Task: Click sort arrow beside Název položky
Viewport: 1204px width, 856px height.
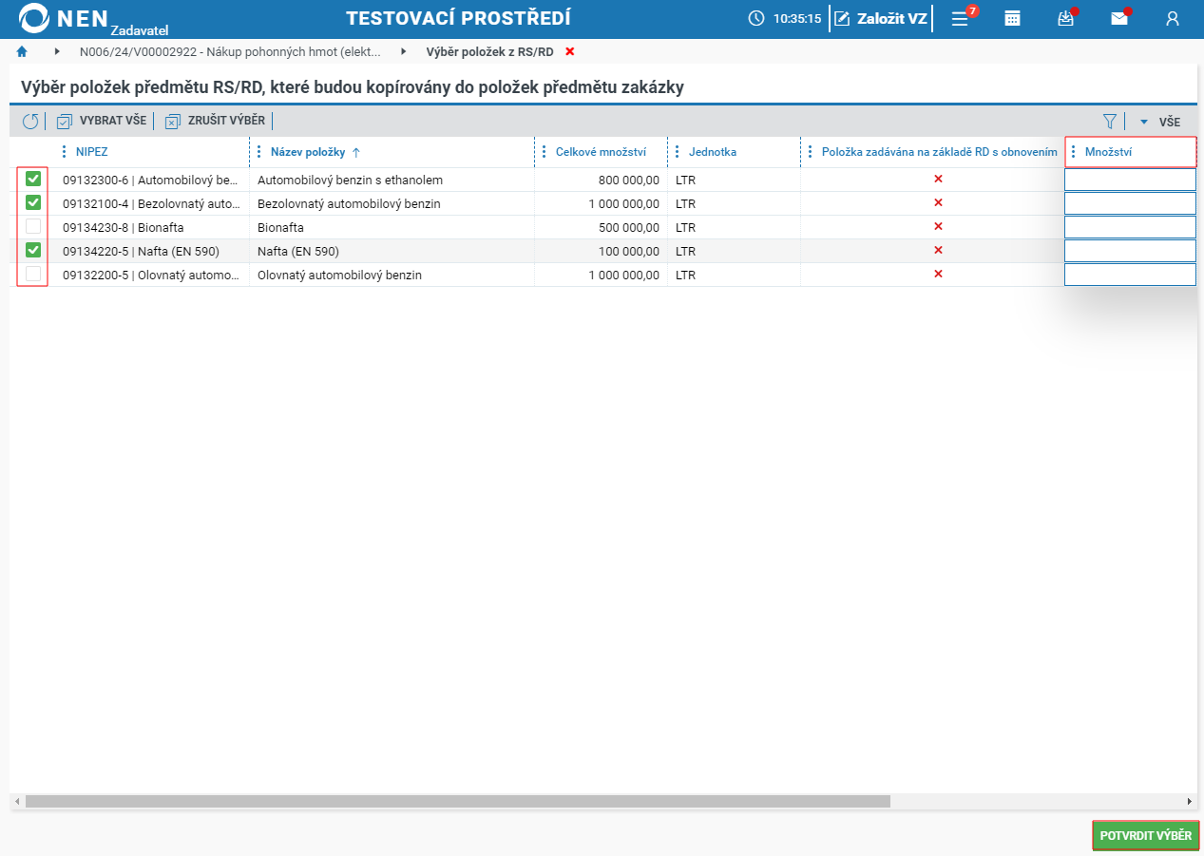Action: [x=356, y=152]
